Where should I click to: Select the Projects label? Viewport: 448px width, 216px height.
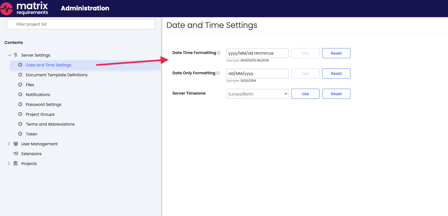(29, 164)
